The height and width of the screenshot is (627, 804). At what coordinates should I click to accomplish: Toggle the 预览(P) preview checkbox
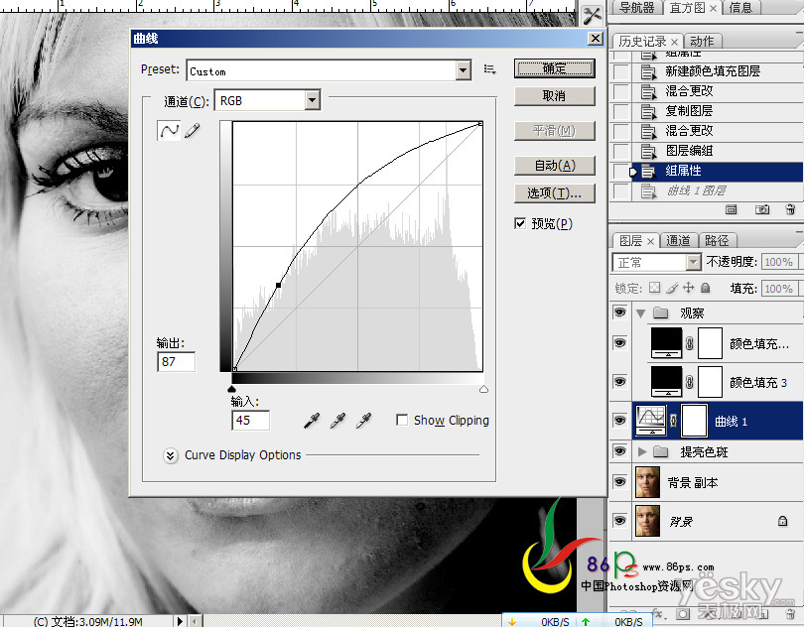pos(520,223)
